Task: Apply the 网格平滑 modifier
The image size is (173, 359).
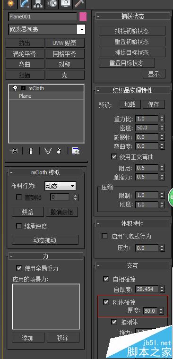Action: (x=65, y=54)
